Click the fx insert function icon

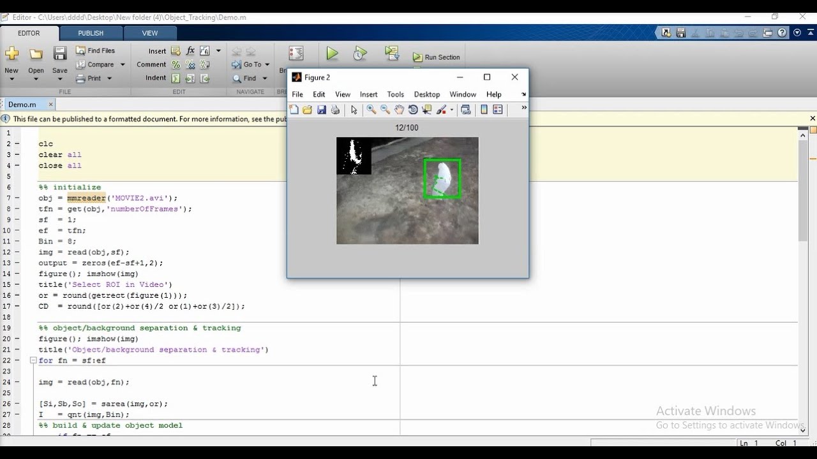point(190,51)
